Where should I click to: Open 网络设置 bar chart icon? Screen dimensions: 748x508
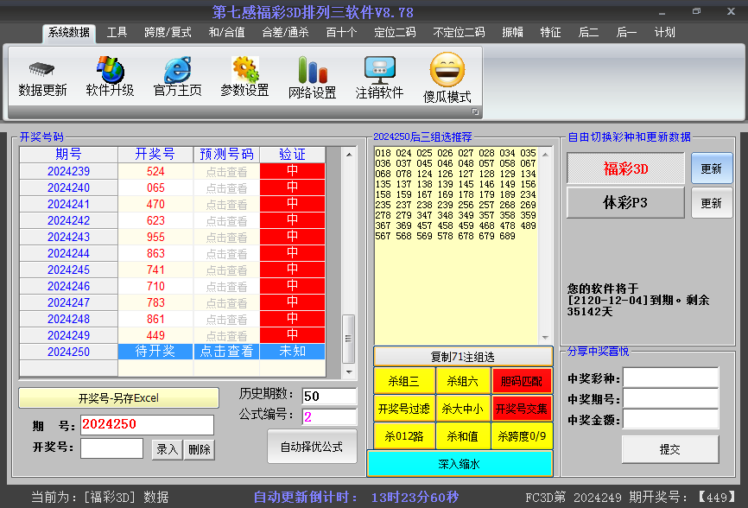pyautogui.click(x=313, y=70)
